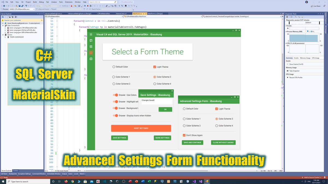Toggle Drawer - Display Icons when hidden

[x=115, y=116]
